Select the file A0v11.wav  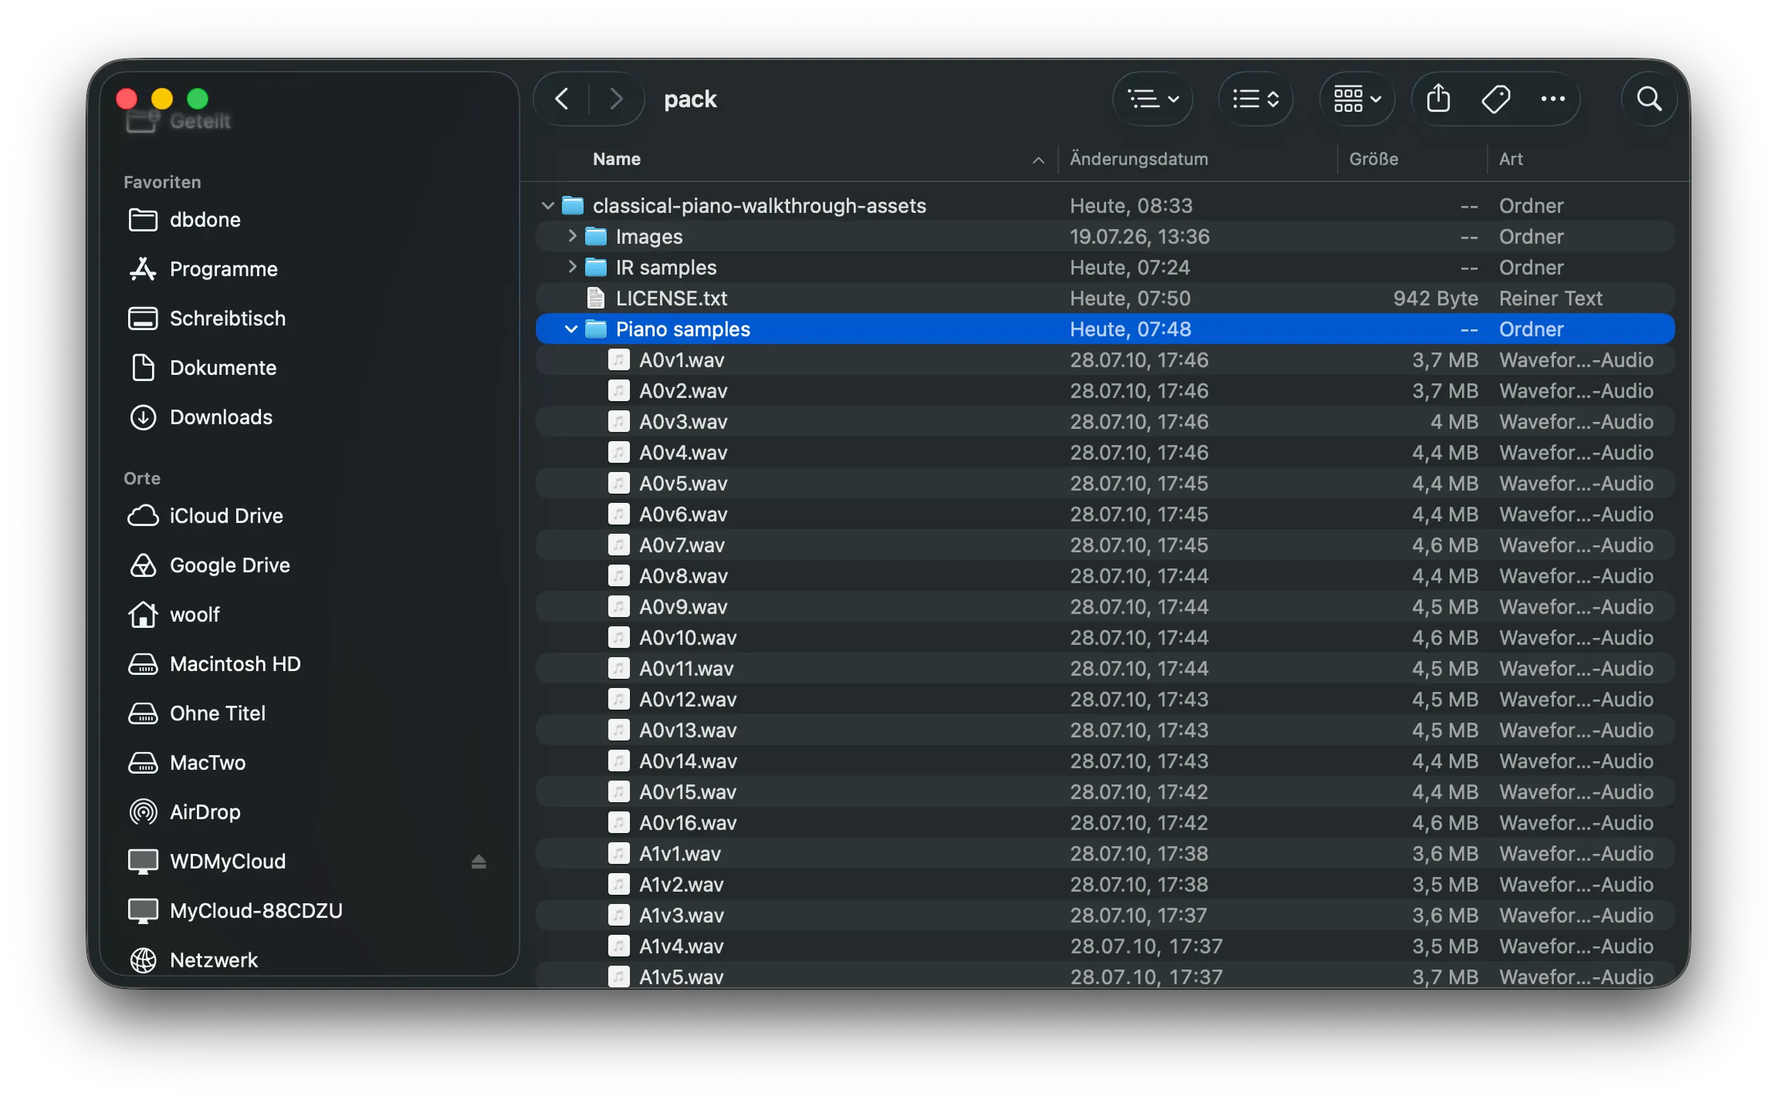(1105, 668)
